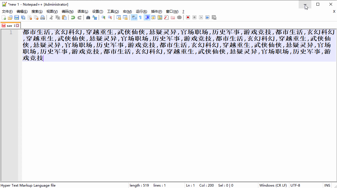Viewport: 337px width, 188px height.
Task: Toggle word wrap off
Action: pos(134,17)
